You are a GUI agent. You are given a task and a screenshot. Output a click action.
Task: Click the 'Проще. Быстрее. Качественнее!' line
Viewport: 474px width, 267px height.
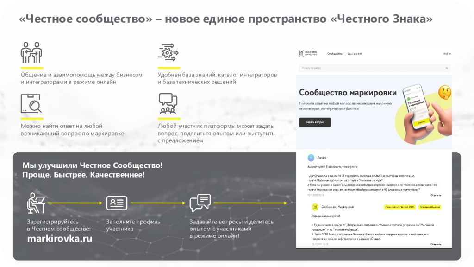83,175
